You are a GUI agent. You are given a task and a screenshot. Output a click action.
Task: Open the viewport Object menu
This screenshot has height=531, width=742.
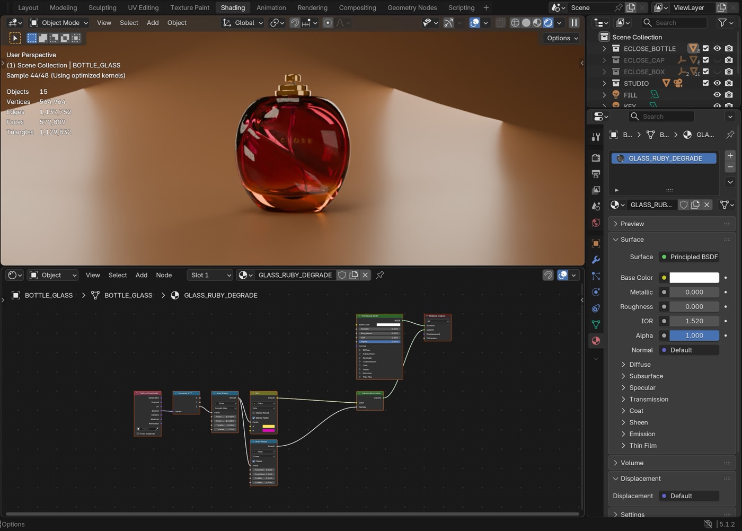pyautogui.click(x=176, y=23)
